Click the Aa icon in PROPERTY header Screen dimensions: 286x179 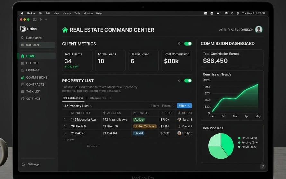pyautogui.click(x=73, y=113)
